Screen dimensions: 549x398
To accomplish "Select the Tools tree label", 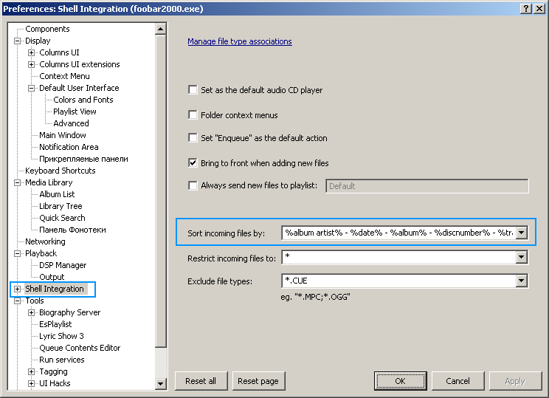I will tap(34, 301).
